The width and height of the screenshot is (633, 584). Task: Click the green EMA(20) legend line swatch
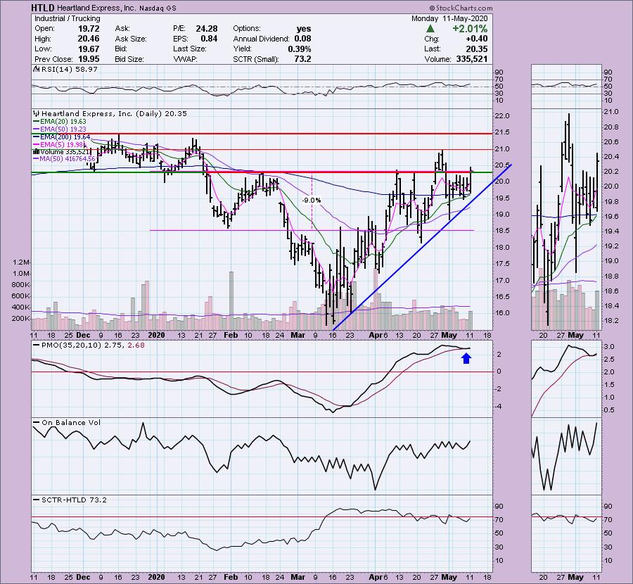pyautogui.click(x=36, y=122)
